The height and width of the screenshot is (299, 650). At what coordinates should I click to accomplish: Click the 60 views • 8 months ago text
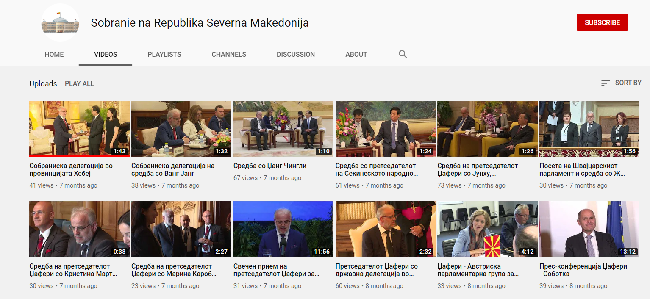tap(369, 286)
